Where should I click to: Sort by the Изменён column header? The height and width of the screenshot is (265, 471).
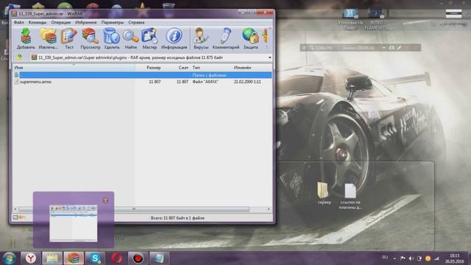pyautogui.click(x=242, y=68)
